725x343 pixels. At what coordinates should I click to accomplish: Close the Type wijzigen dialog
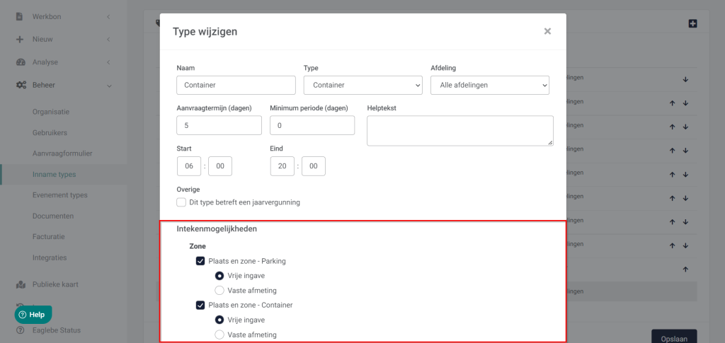[547, 31]
